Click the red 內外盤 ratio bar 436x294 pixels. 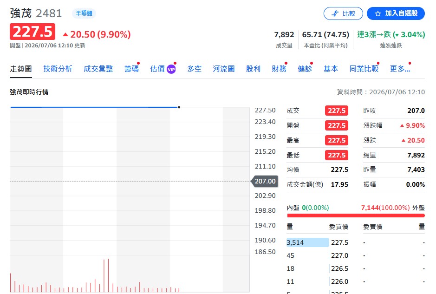pos(356,216)
